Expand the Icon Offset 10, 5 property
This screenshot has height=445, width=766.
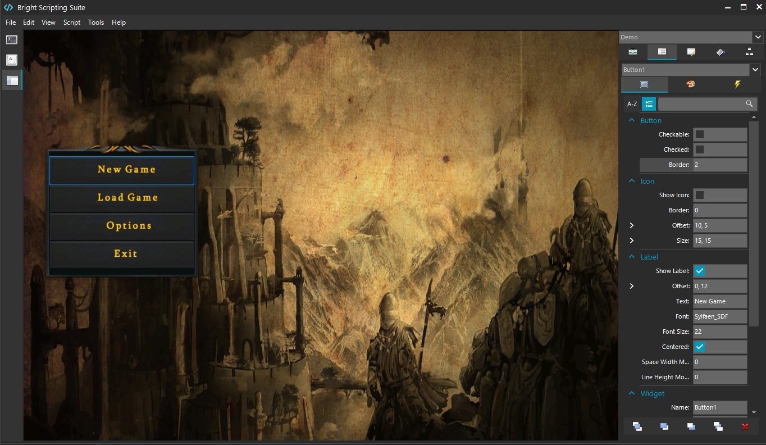(631, 225)
